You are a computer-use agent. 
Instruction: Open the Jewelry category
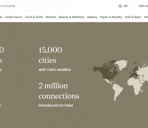pos(92,17)
